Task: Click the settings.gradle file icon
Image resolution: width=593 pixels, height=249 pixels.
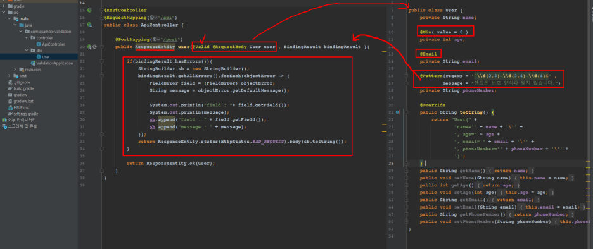Action: [10, 114]
